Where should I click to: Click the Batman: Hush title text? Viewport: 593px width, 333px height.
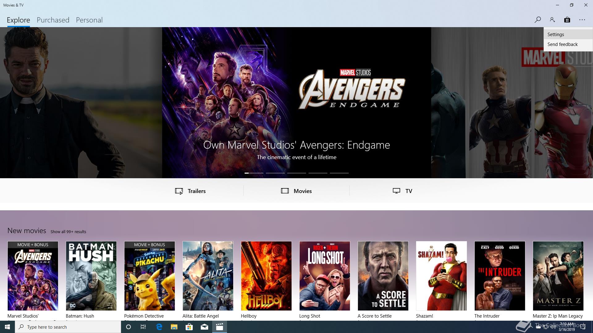[80, 316]
